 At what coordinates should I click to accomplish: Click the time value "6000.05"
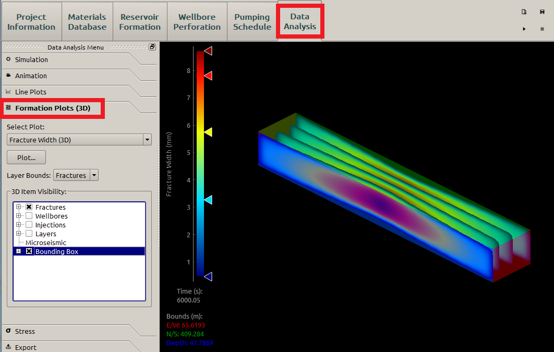point(189,300)
